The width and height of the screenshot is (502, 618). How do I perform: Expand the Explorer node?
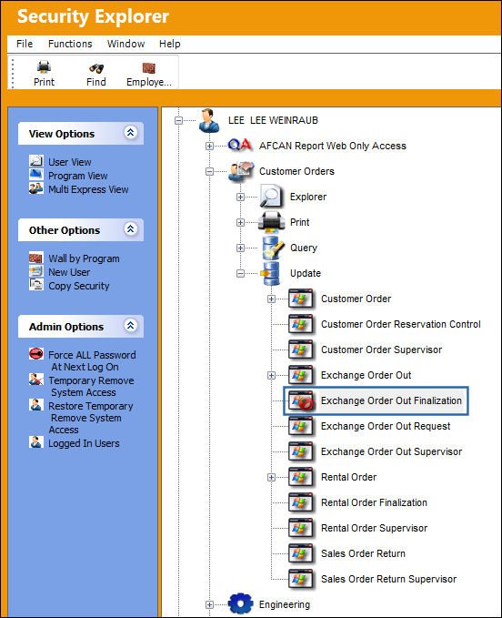coord(240,198)
